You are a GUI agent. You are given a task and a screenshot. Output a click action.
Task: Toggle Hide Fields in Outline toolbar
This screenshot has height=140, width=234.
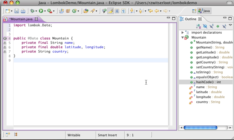[x=205, y=26]
